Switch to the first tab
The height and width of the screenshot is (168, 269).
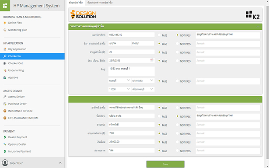click(76, 3)
